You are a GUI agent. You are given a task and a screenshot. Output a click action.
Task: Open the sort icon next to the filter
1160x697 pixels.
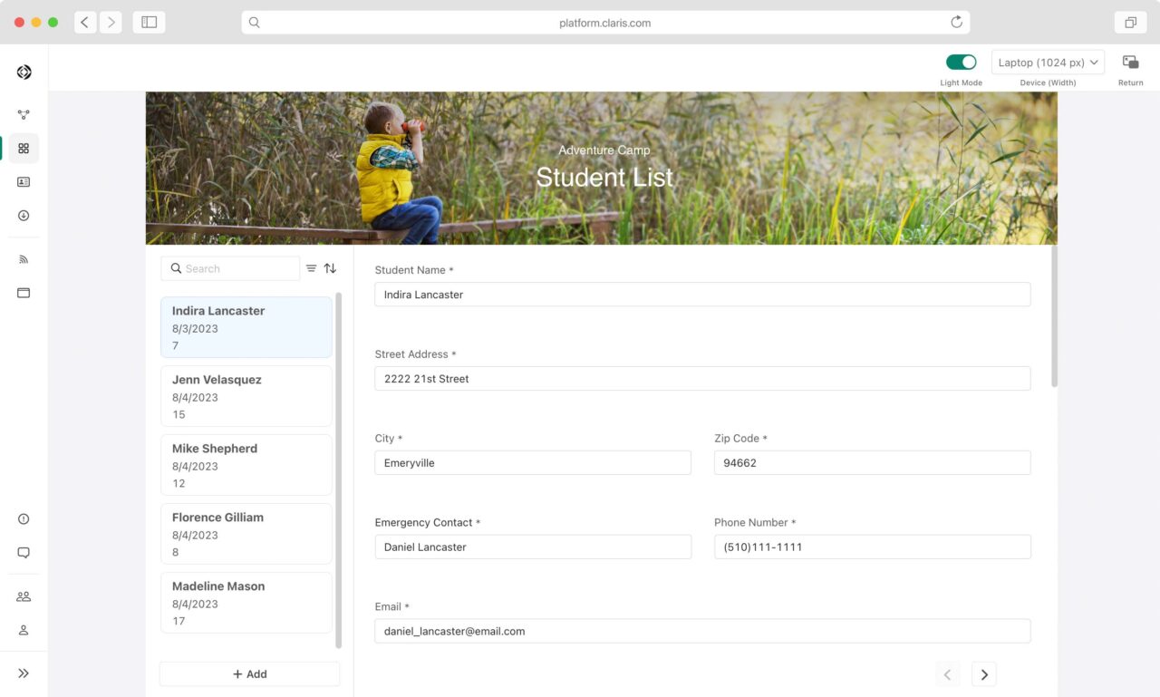[331, 268]
